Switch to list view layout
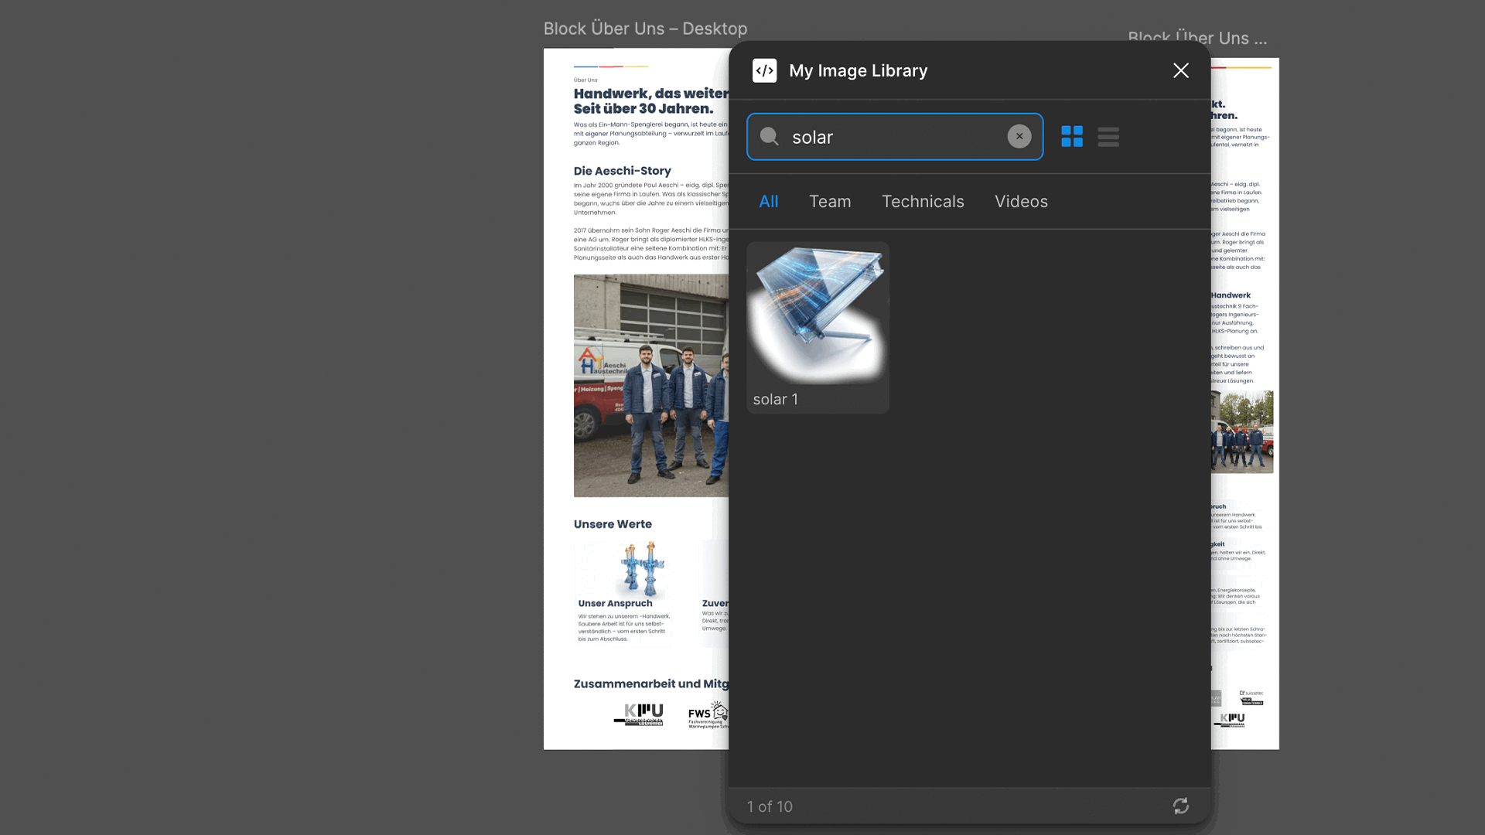 coord(1108,137)
